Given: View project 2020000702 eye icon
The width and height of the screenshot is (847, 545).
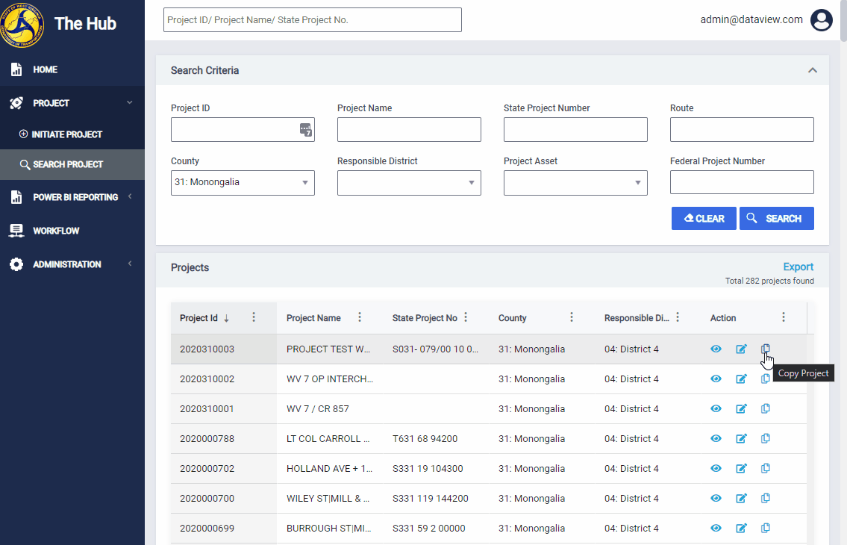Looking at the screenshot, I should click(x=716, y=468).
